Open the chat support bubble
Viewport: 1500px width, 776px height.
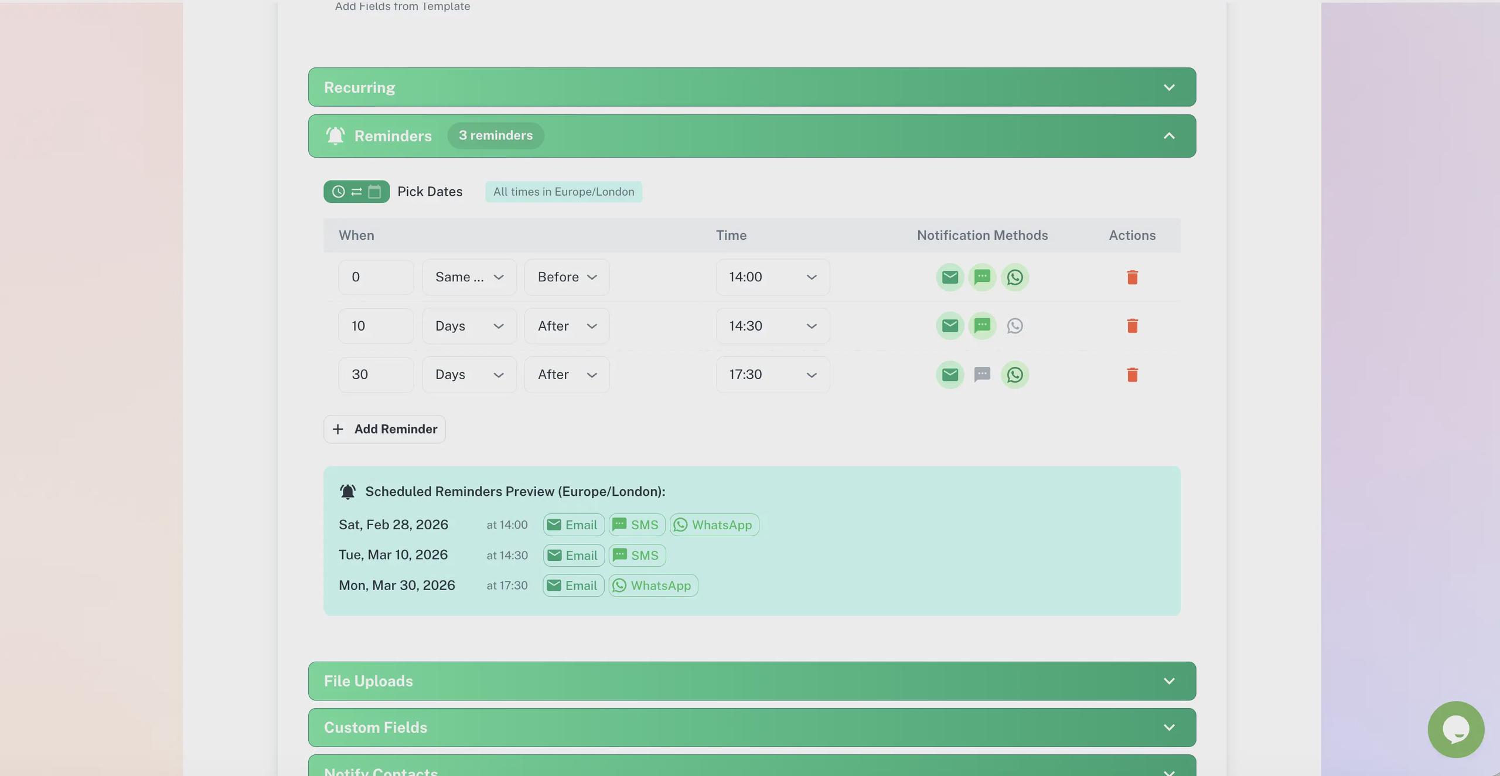pyautogui.click(x=1455, y=729)
